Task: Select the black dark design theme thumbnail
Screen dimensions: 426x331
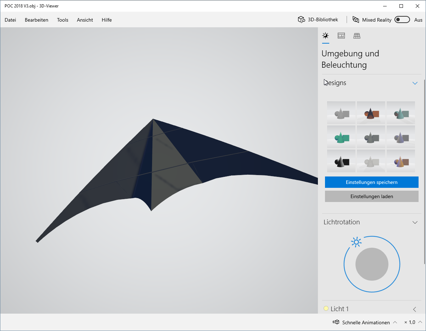Action: [341, 161]
